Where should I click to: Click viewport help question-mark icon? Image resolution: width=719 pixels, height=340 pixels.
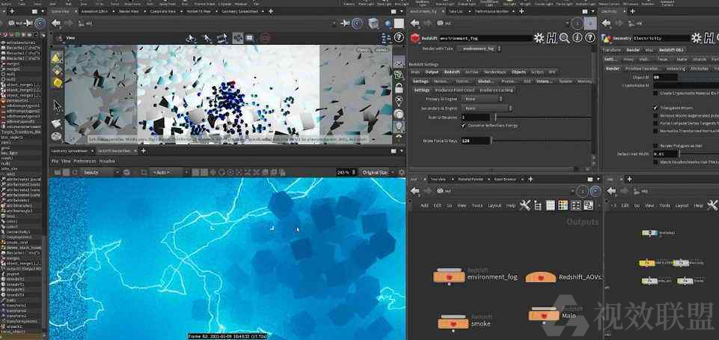tap(399, 38)
